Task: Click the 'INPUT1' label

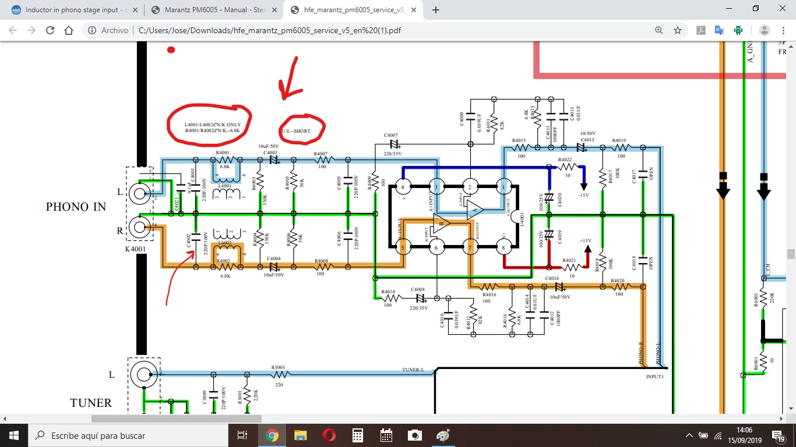Action: coord(654,377)
